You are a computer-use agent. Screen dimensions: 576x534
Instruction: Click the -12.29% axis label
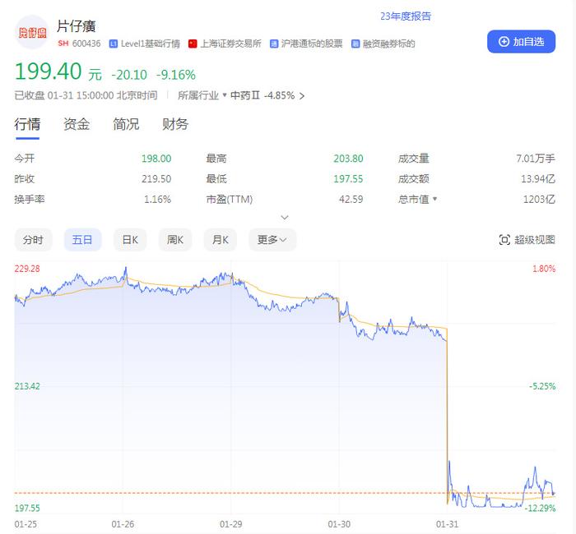coord(540,508)
